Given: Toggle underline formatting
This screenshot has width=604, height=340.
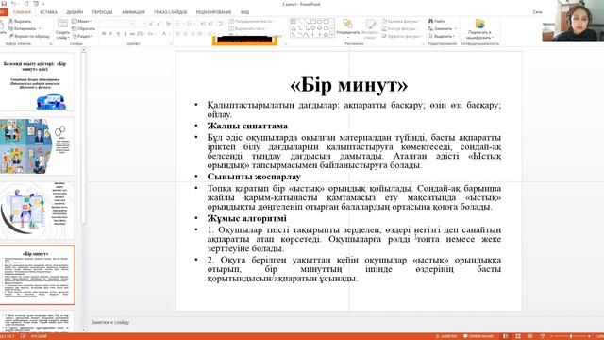Looking at the screenshot, I should pos(118,34).
